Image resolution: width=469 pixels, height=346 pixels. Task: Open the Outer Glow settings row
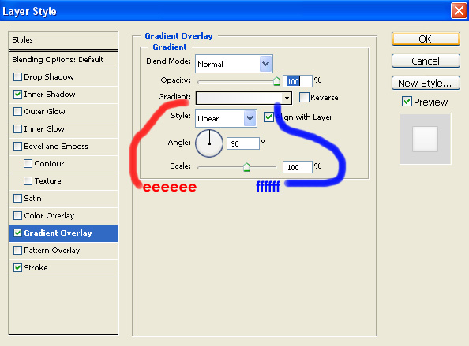point(63,112)
